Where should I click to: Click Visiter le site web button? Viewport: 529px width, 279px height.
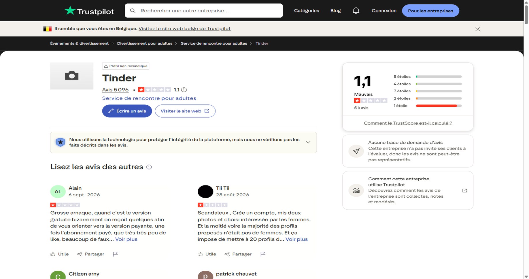tap(185, 111)
